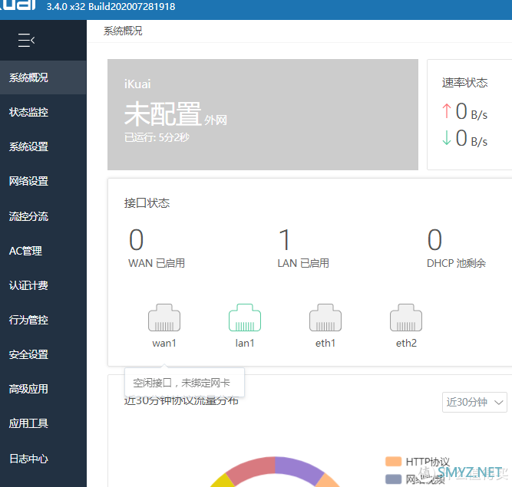The height and width of the screenshot is (487, 512).
Task: Click the 已运行: 5分2秒 uptime text
Action: (x=157, y=137)
